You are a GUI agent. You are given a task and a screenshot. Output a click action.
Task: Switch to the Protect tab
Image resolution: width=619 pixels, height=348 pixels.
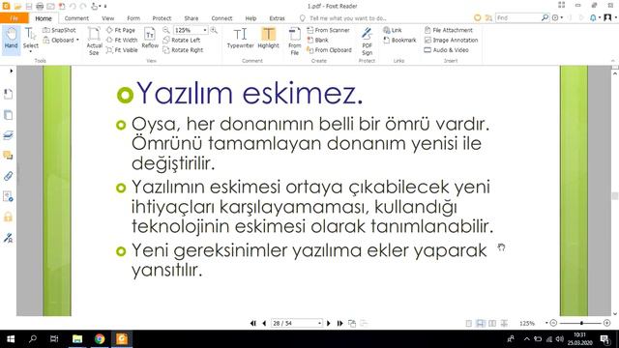(x=162, y=18)
